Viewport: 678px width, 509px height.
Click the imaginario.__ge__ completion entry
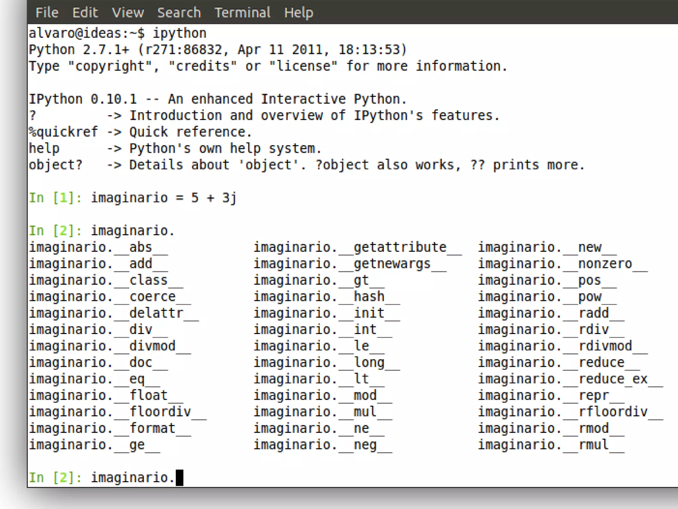94,445
